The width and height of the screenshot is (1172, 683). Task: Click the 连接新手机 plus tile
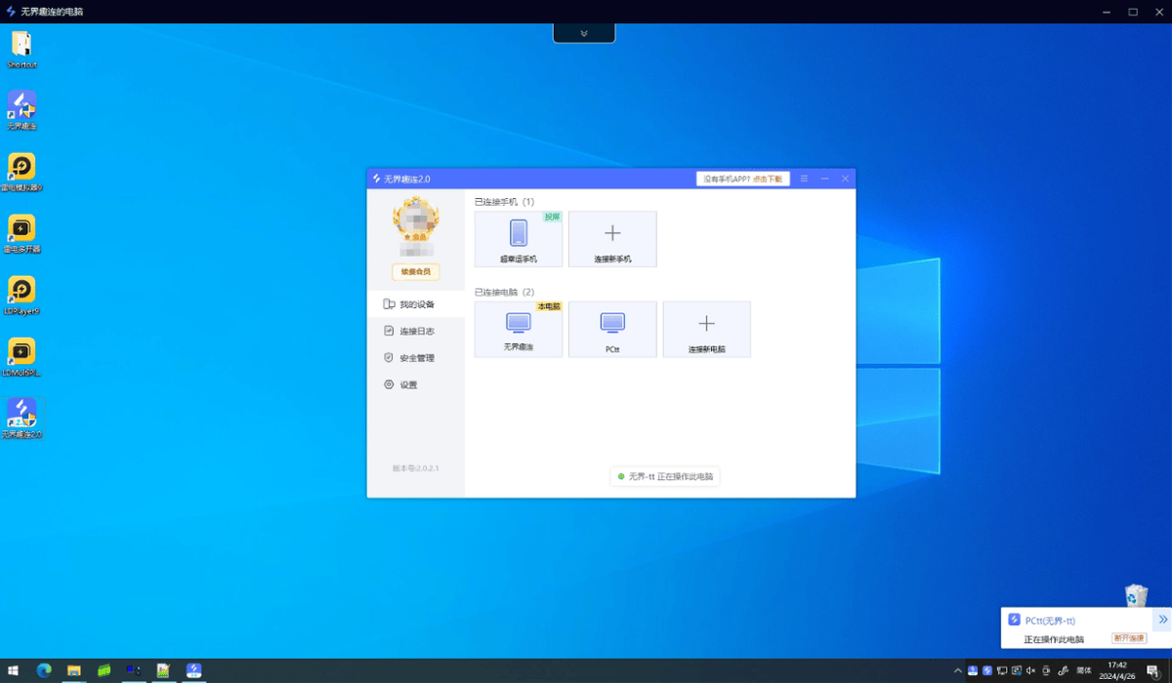(x=612, y=239)
